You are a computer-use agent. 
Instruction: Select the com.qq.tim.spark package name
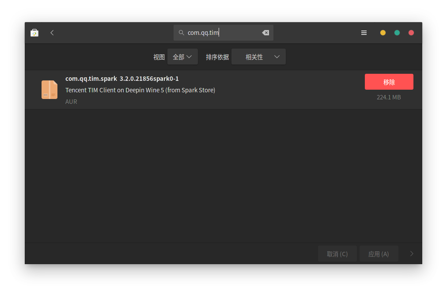[x=91, y=79]
